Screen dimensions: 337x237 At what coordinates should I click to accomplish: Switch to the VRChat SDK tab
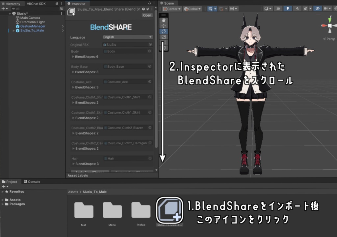click(x=36, y=4)
